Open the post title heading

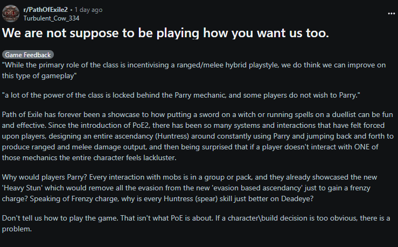point(164,33)
